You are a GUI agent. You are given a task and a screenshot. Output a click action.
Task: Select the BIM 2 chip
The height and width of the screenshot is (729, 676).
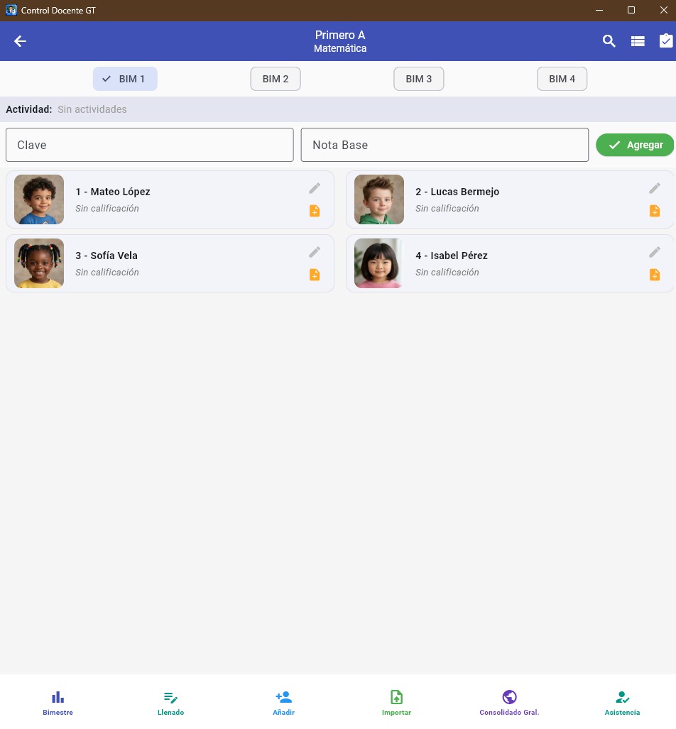(276, 79)
